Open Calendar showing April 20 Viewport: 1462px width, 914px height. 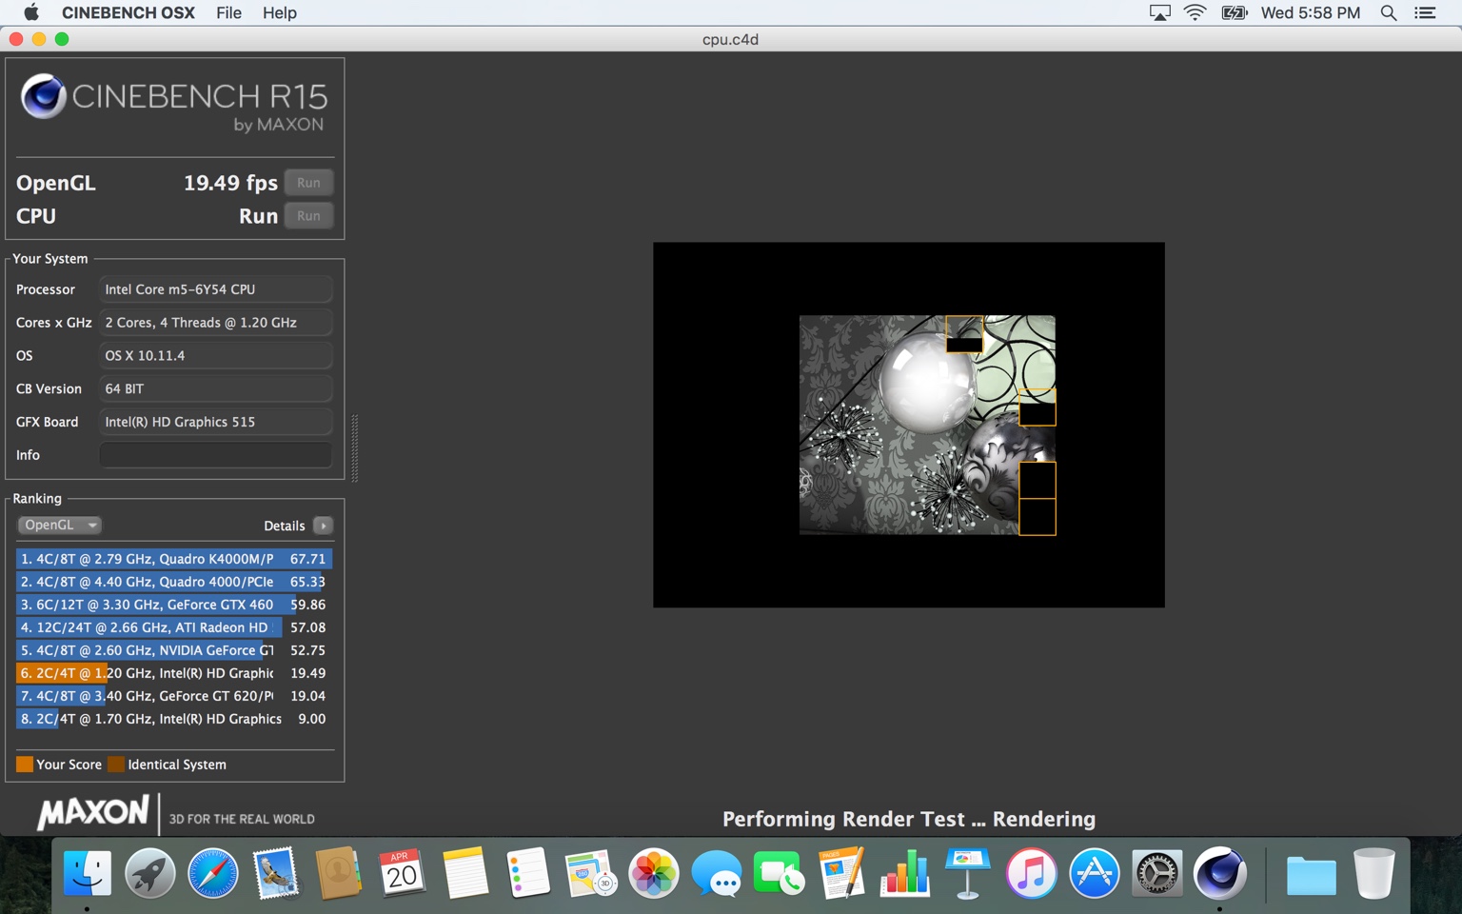[402, 872]
